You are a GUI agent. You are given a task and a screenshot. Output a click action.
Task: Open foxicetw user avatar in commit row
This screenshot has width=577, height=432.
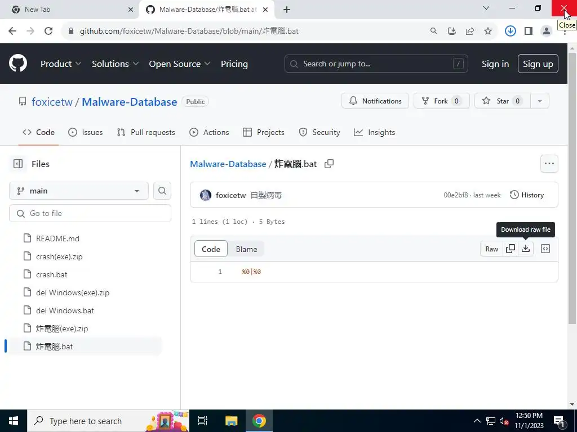206,195
